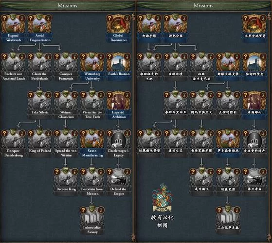272x243 pixels.
Task: Select the Saxon Manufacturing mission icon
Action: [x=92, y=139]
